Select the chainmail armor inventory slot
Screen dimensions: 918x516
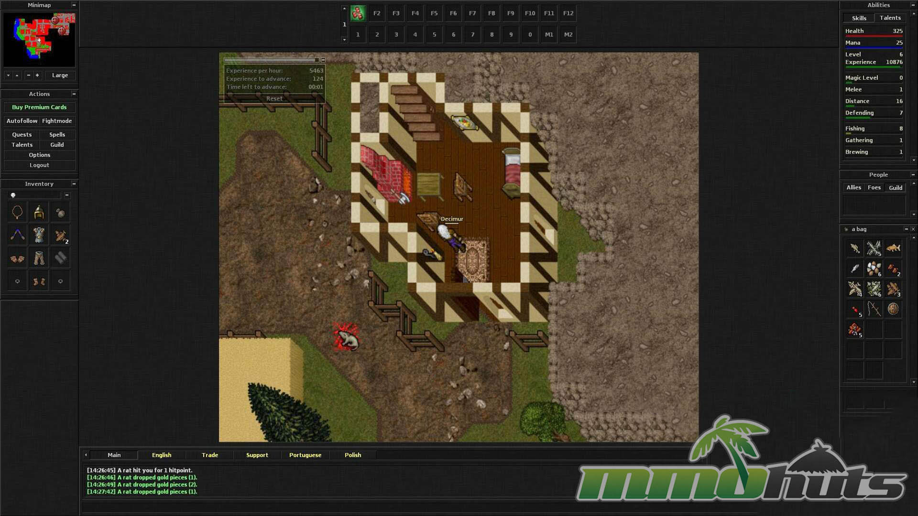point(39,235)
